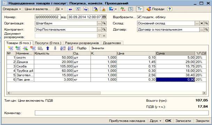Click the blue left-arrow toolbar icon
212x125 pixels.
point(70,9)
